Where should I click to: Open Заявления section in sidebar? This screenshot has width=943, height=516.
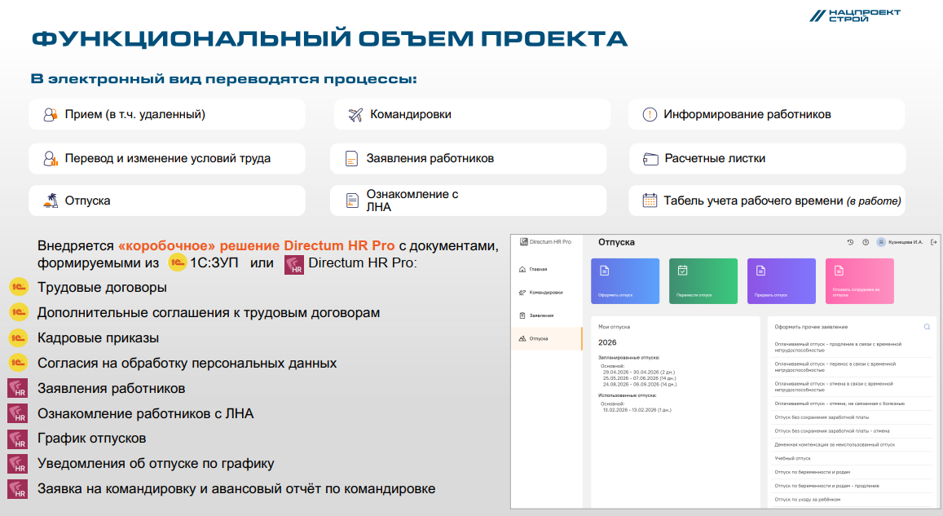coord(541,315)
